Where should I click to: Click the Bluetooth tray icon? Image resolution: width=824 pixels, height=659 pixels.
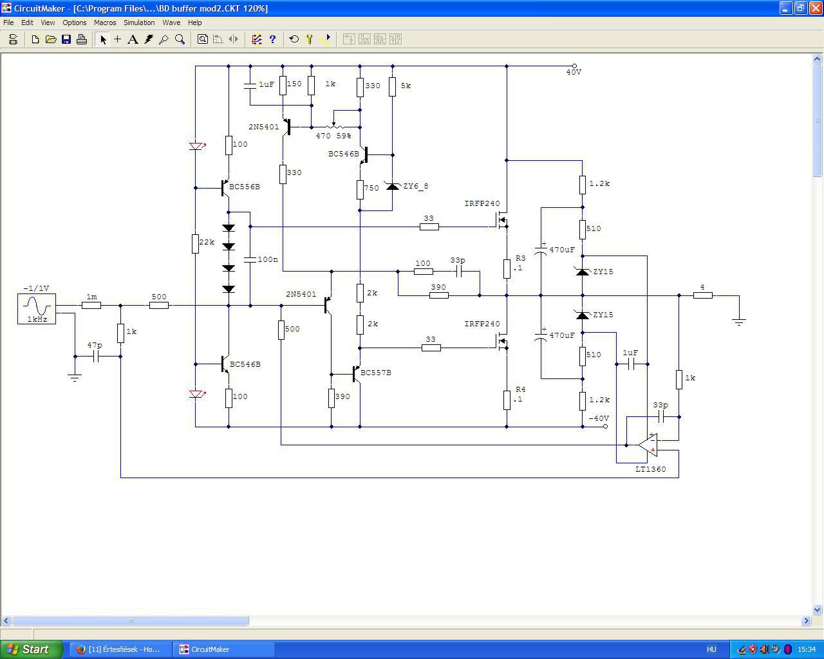tap(787, 649)
